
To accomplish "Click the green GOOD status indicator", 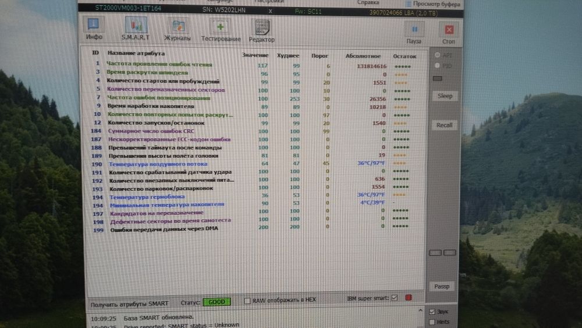I will tap(217, 302).
